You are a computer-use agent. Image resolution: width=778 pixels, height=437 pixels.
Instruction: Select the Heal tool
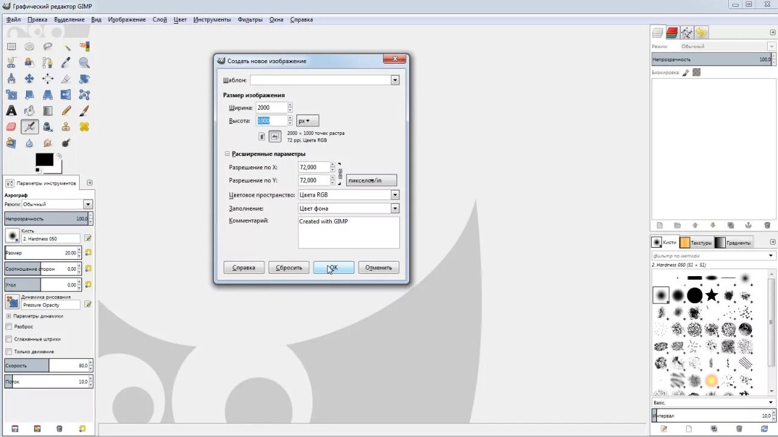pos(84,127)
